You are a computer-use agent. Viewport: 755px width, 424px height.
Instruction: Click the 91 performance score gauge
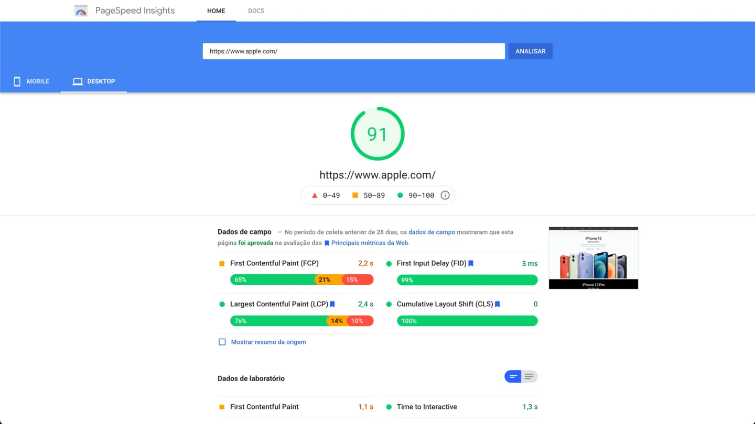377,134
